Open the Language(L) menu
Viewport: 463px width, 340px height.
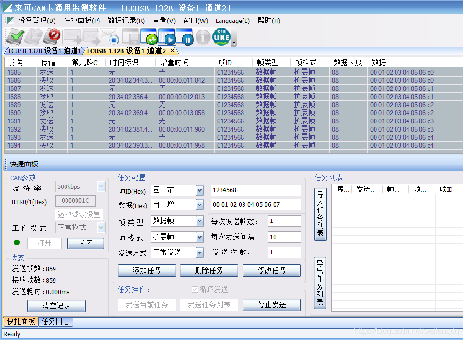pyautogui.click(x=232, y=21)
